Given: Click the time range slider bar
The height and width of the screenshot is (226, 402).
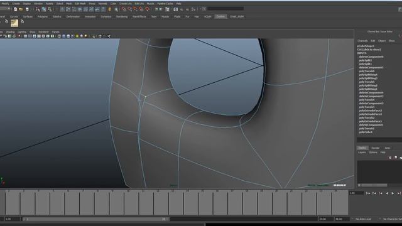Looking at the screenshot, I should click(95, 219).
